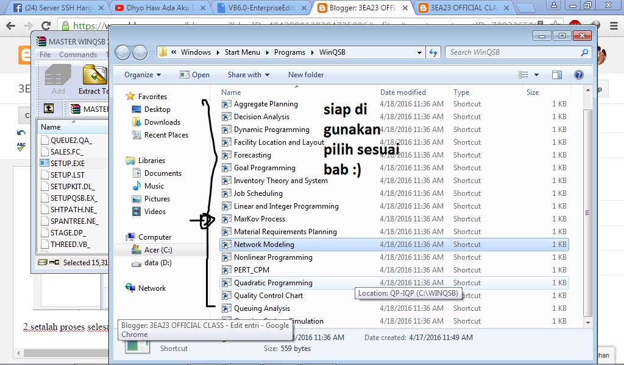Select the Acer (C:) drive
Image resolution: width=624 pixels, height=365 pixels.
click(158, 250)
